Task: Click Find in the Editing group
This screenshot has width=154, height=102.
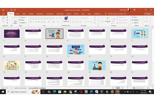Action: tap(134, 17)
